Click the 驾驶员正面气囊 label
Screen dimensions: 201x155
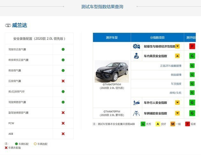pyautogui.click(x=17, y=49)
